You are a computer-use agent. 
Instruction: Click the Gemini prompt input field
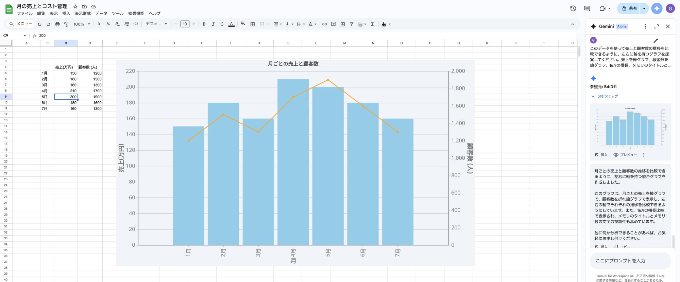[x=630, y=261]
